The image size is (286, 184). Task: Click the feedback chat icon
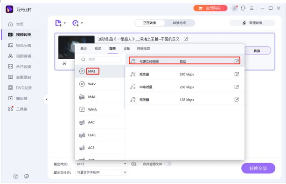click(27, 176)
